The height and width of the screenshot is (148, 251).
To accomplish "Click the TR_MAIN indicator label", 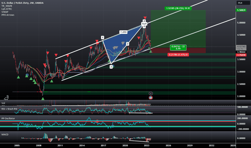I will click(7, 6).
